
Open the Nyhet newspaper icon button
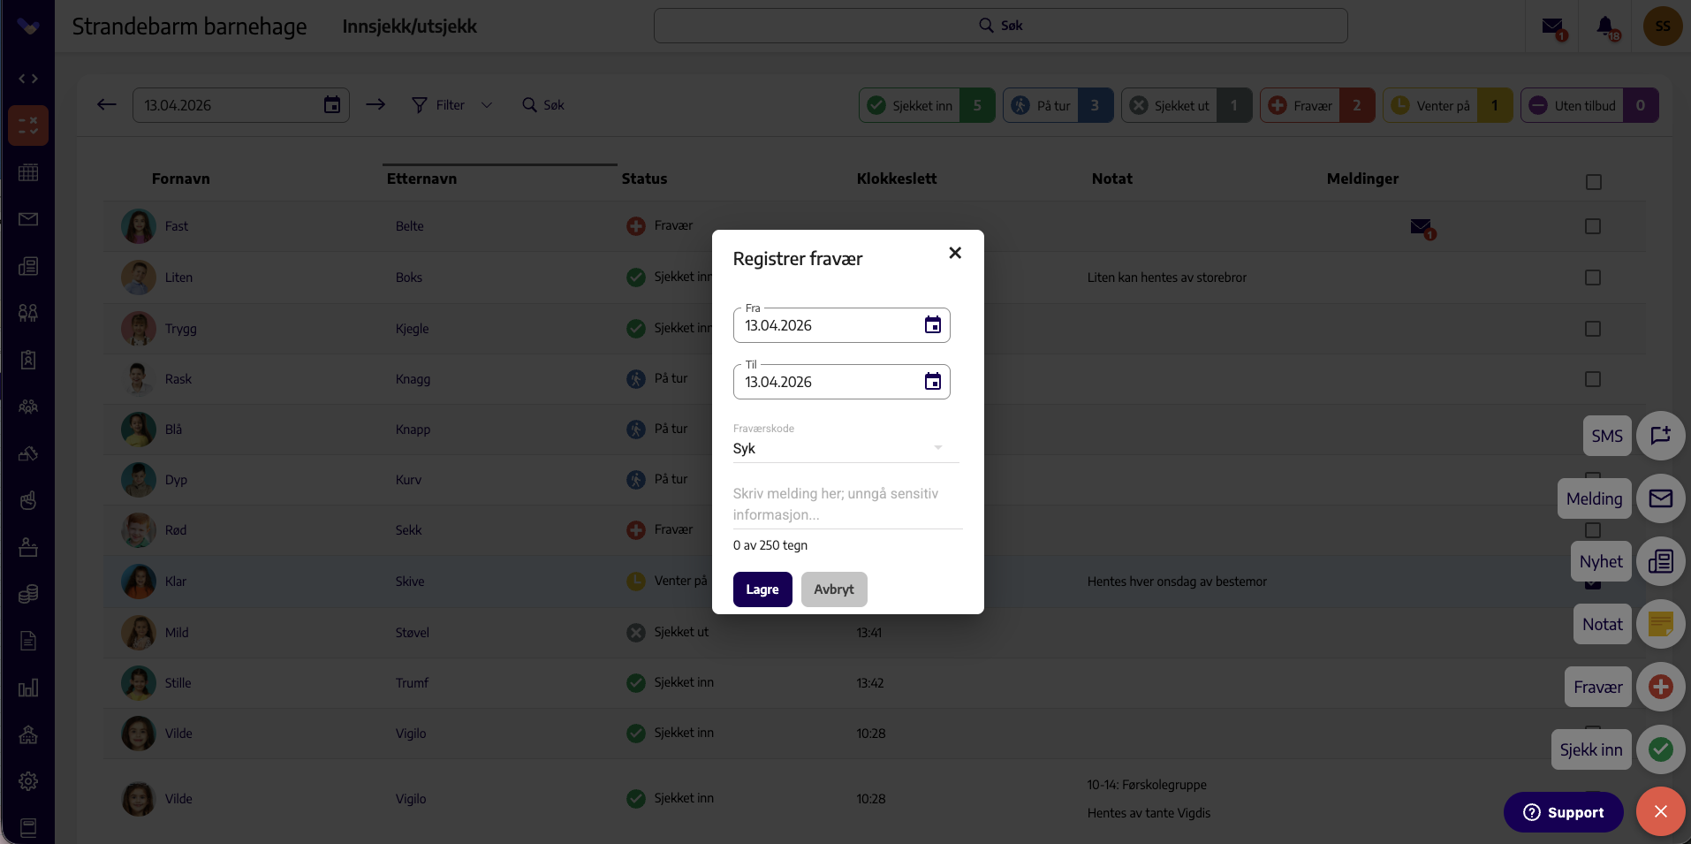coord(1661,561)
